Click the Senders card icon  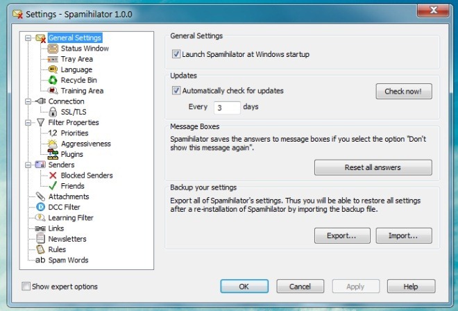pyautogui.click(x=41, y=165)
